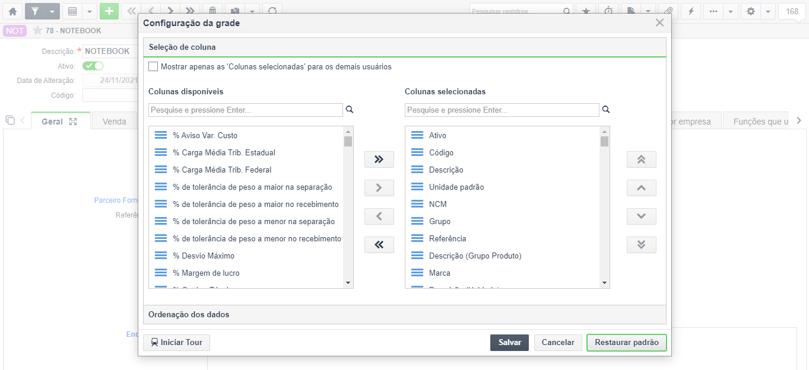Start the guided tour with Iniciar Tour
809x370 pixels.
[176, 343]
